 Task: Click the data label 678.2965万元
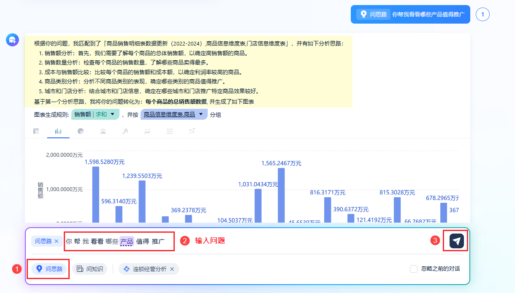point(442,198)
